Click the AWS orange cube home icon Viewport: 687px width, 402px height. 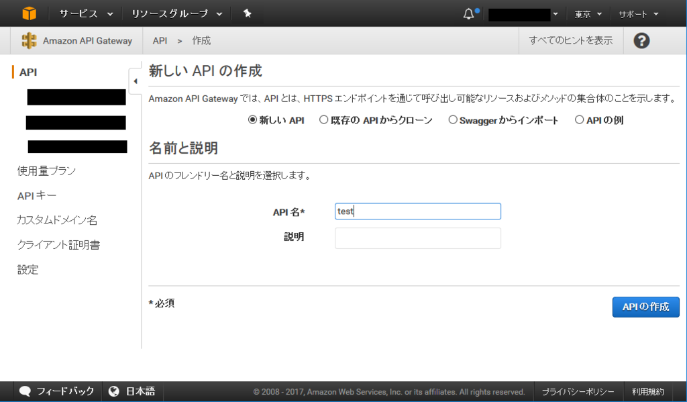[x=30, y=13]
